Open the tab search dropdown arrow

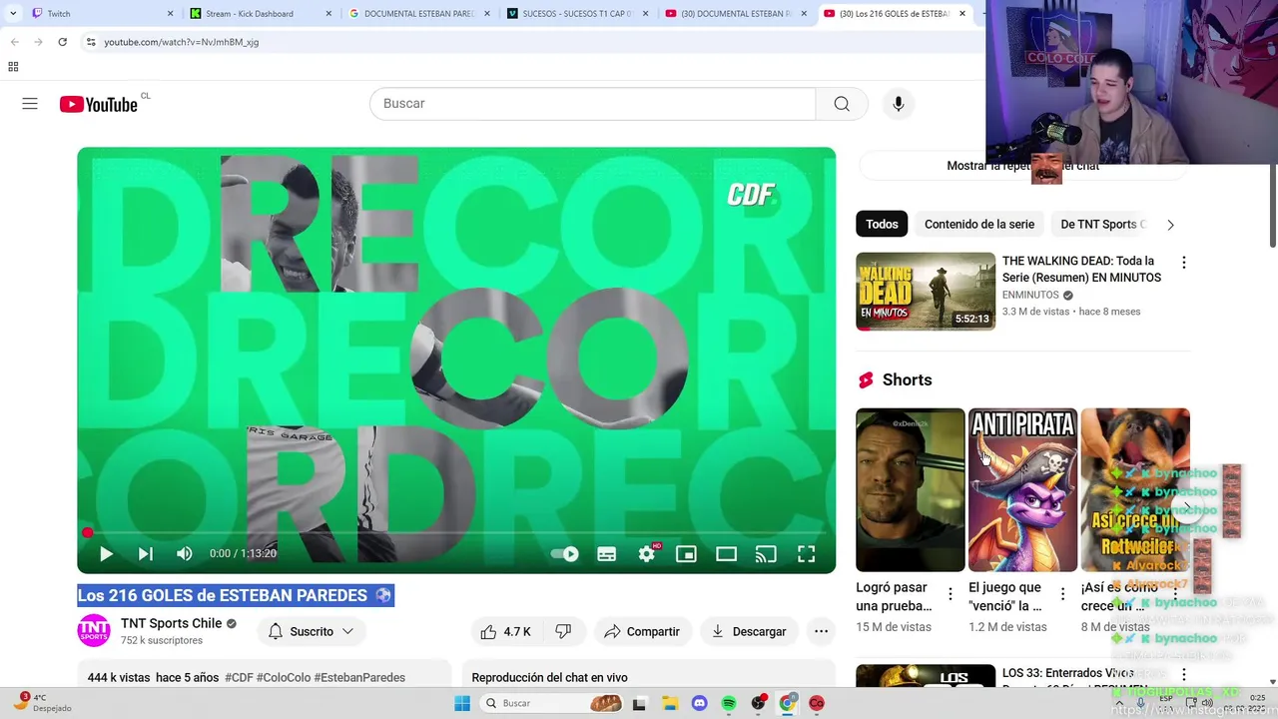pyautogui.click(x=12, y=14)
